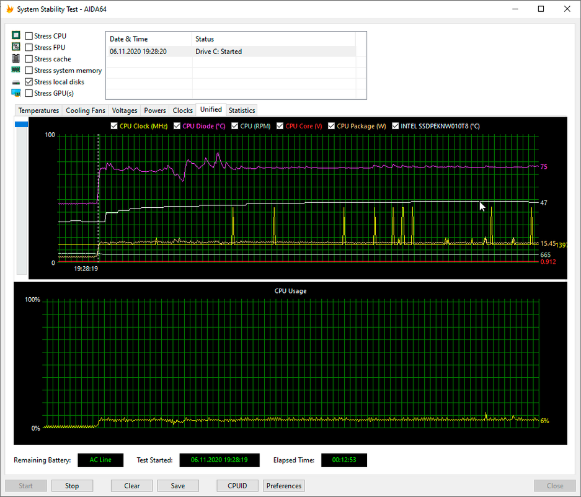Open the Statistics tab
The height and width of the screenshot is (497, 581).
tap(242, 110)
